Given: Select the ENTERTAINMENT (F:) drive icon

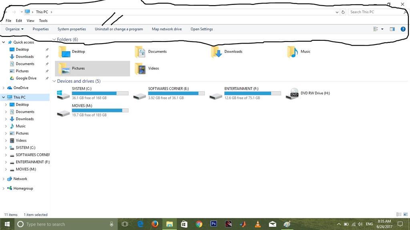Looking at the screenshot, I should [x=216, y=96].
